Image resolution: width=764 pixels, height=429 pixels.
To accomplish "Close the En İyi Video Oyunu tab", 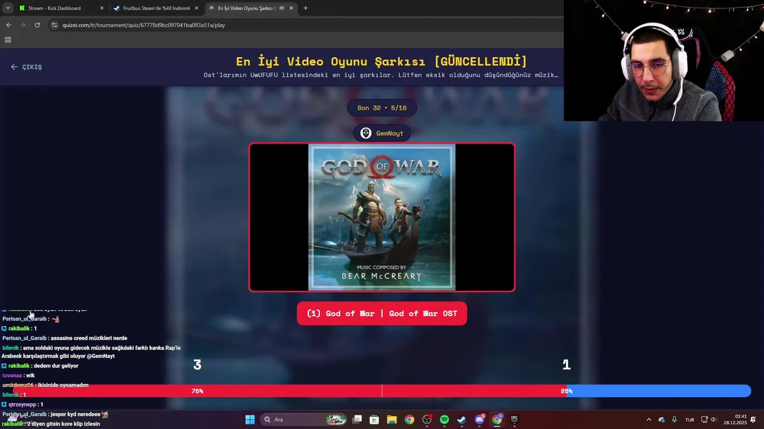I will point(291,8).
